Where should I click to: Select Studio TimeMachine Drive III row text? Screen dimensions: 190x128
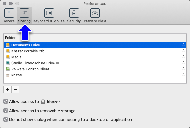pos(35,63)
